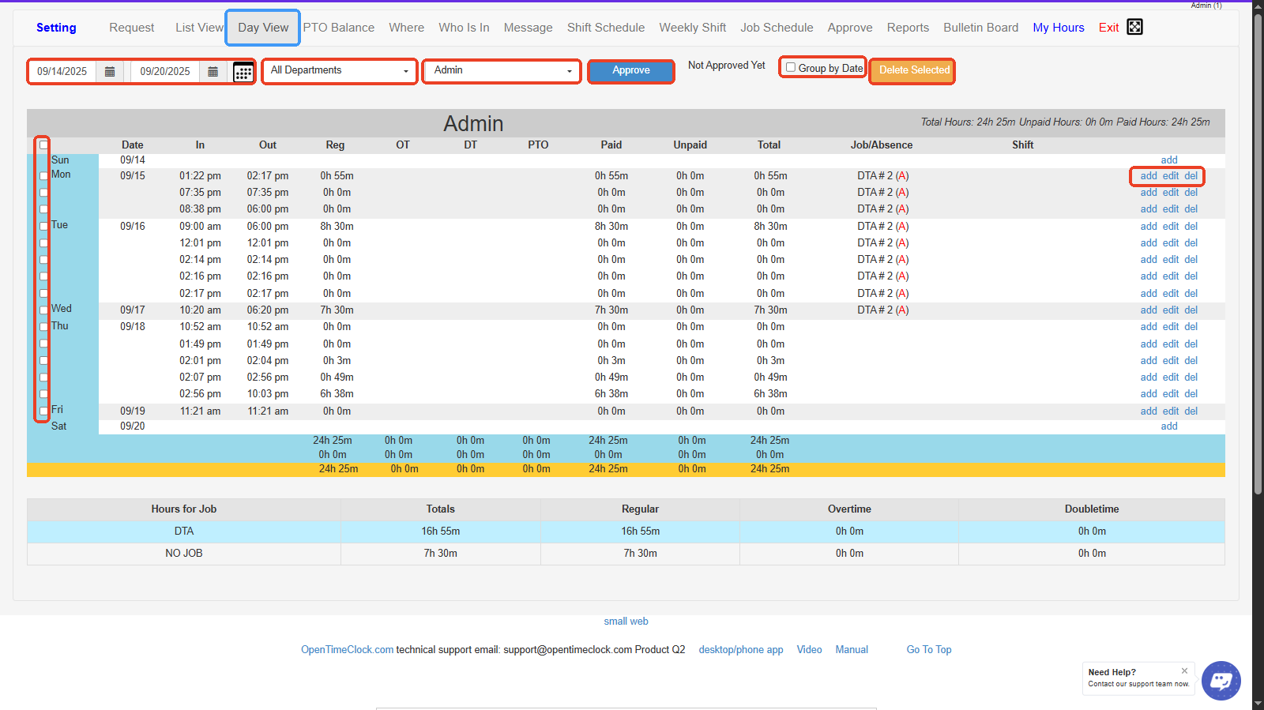Tick the select-all checkbox in table header
1264x710 pixels.
[43, 145]
